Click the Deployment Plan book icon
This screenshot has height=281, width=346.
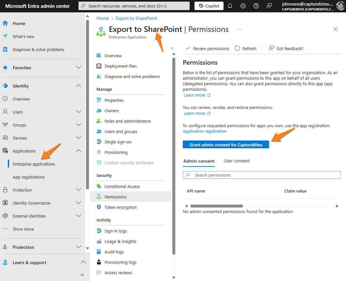coord(99,66)
